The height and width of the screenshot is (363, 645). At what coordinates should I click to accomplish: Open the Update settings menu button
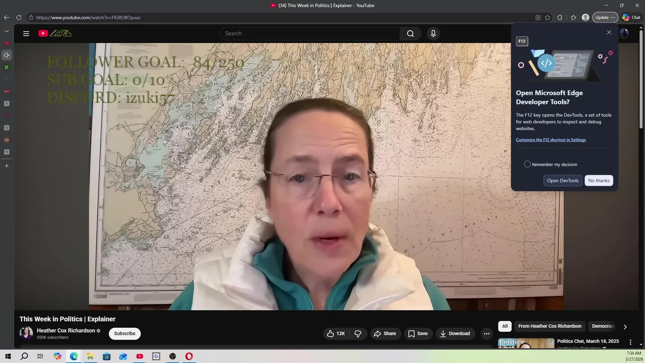(605, 18)
